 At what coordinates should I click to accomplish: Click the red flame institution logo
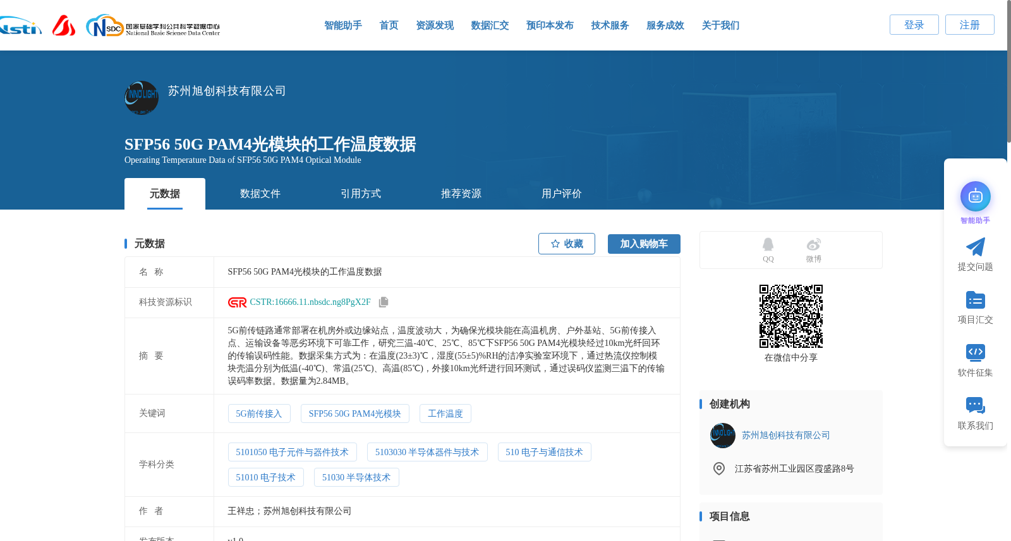[x=64, y=25]
